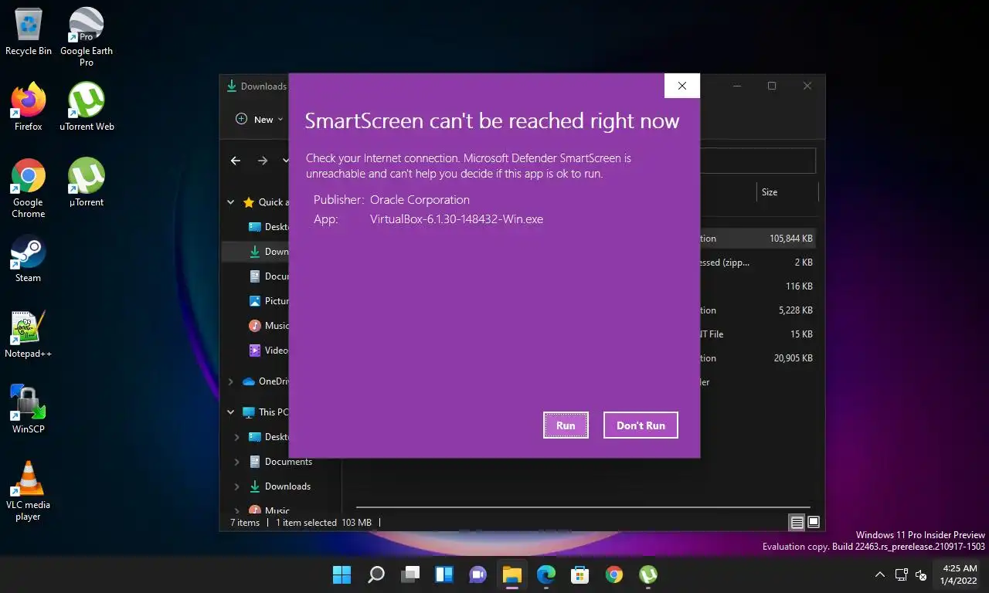Click the Don't Run button
Screen dimensions: 989x593
[641, 425]
